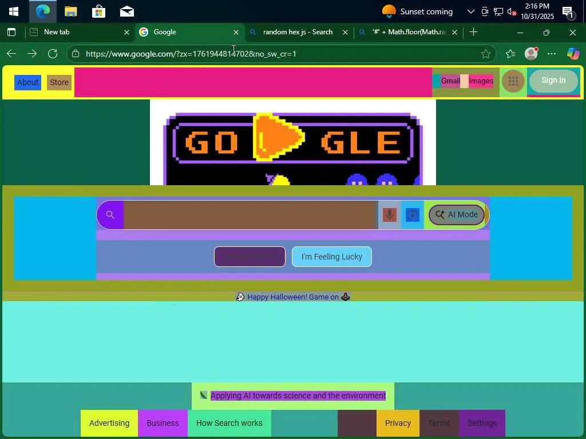This screenshot has height=439, width=586.
Task: View site information lock icon
Action: click(76, 54)
